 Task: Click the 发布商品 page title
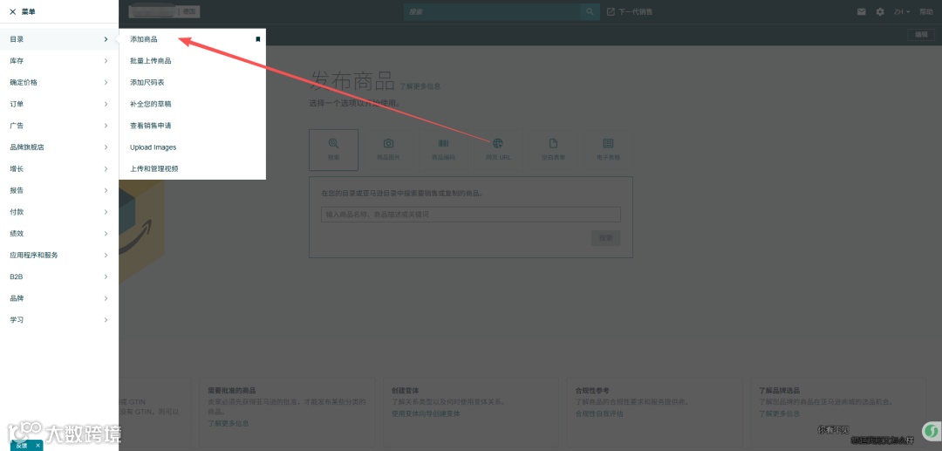pyautogui.click(x=352, y=80)
